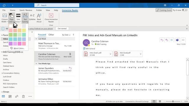Click the info icon in the notification bar

(x=3, y=29)
